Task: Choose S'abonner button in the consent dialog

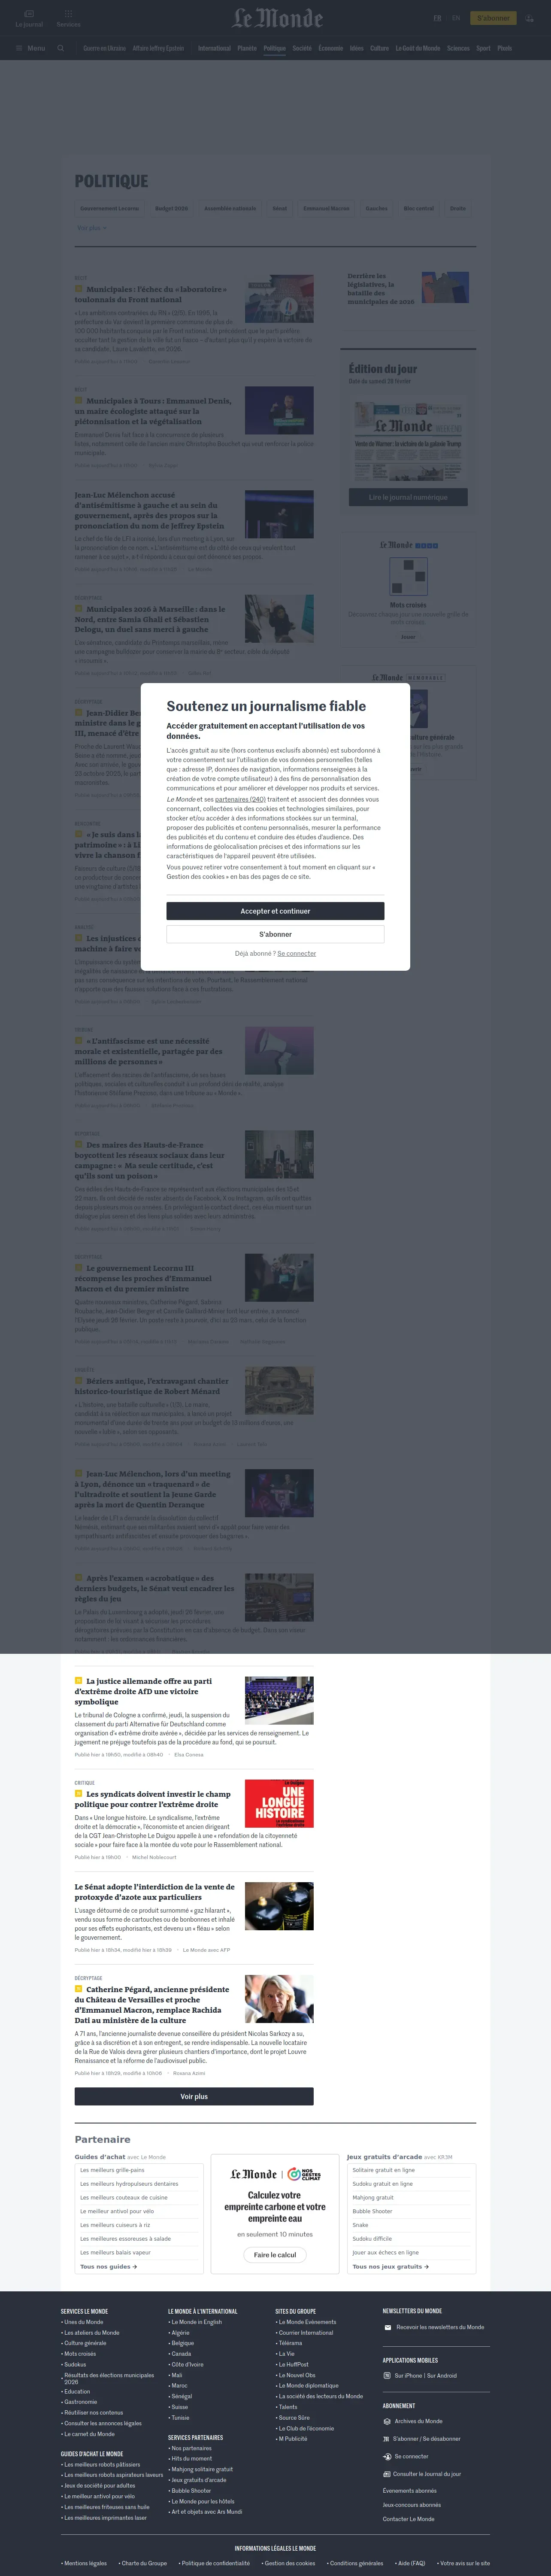Action: tap(275, 934)
